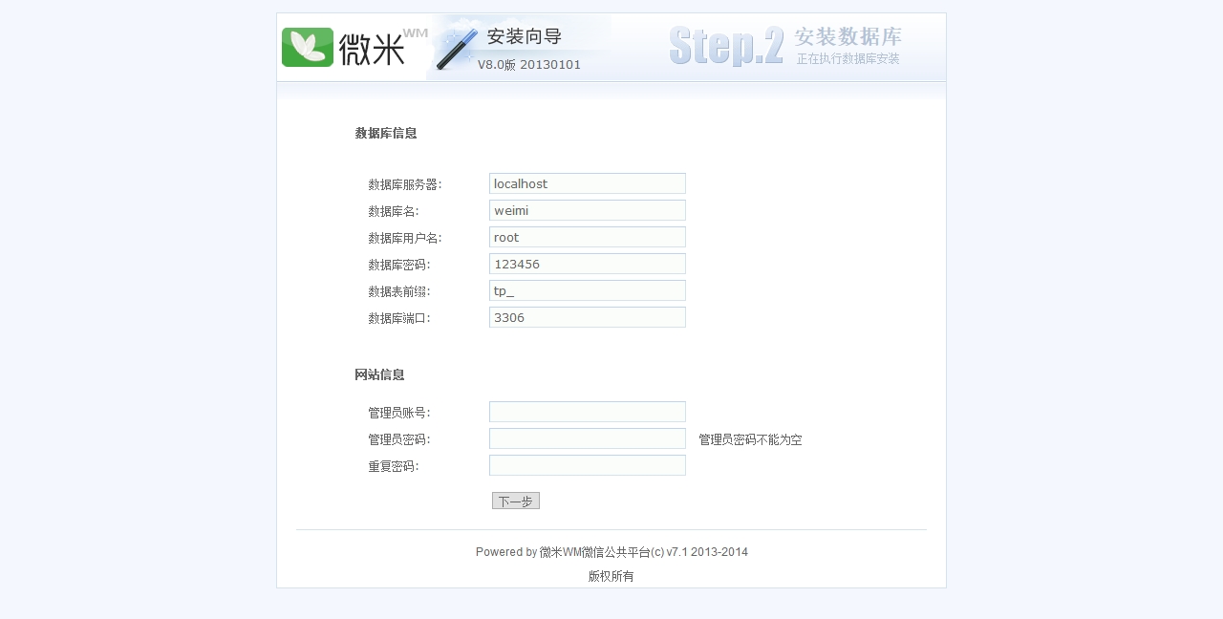Click the 数据库用户名 label
This screenshot has width=1223, height=619.
point(405,238)
